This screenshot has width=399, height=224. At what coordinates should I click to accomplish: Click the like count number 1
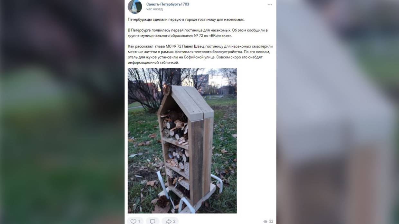click(x=139, y=221)
